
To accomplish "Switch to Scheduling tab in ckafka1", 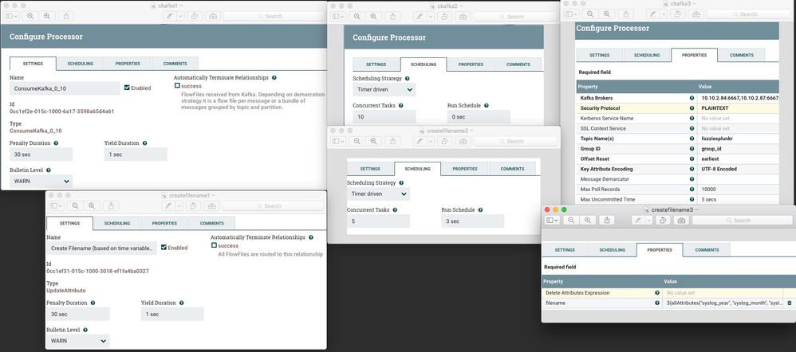I will tap(81, 64).
